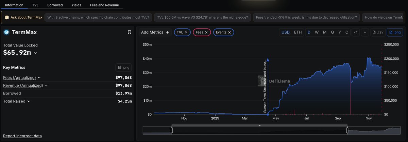
Task: Expand the Total Value Locked $65.92m chevron
Action: click(35, 53)
